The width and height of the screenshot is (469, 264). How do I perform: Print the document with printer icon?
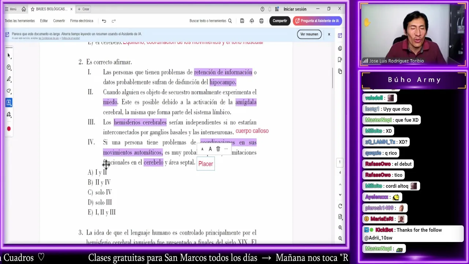click(261, 21)
